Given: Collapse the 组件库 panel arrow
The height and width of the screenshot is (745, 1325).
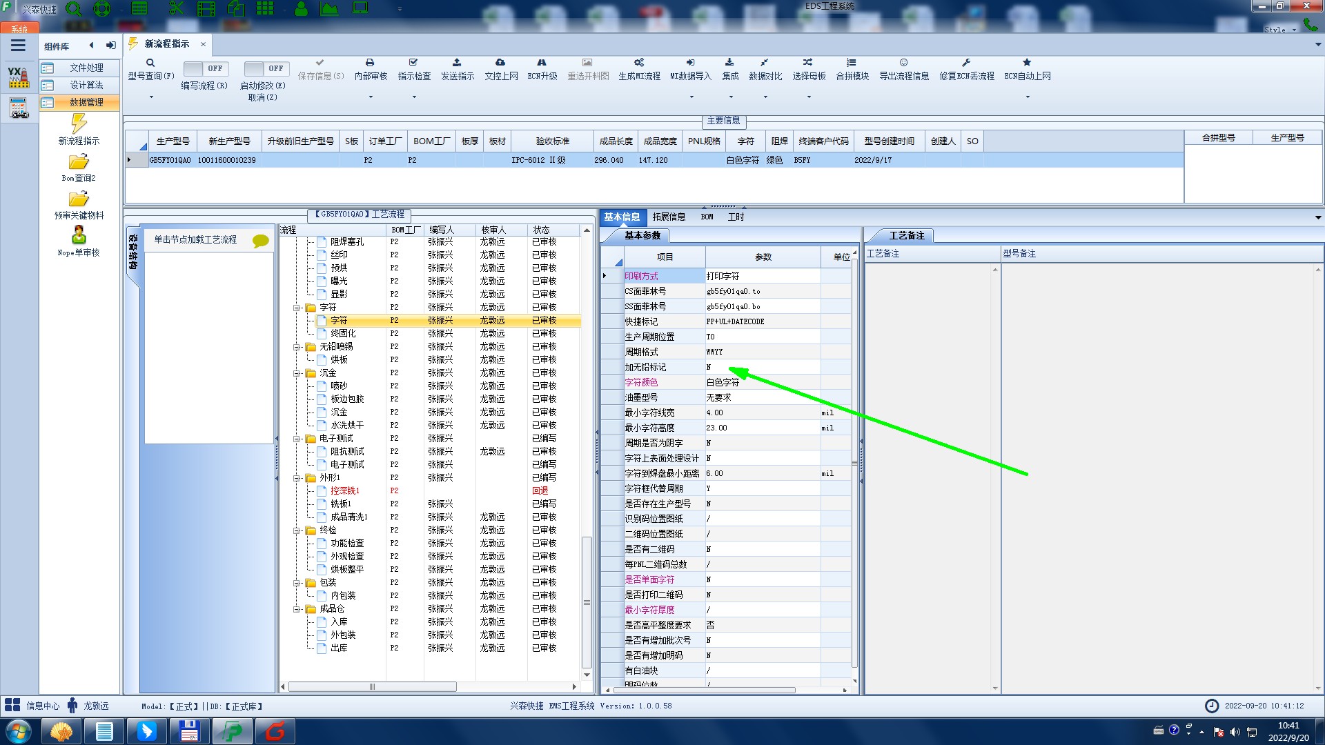Looking at the screenshot, I should coord(91,46).
